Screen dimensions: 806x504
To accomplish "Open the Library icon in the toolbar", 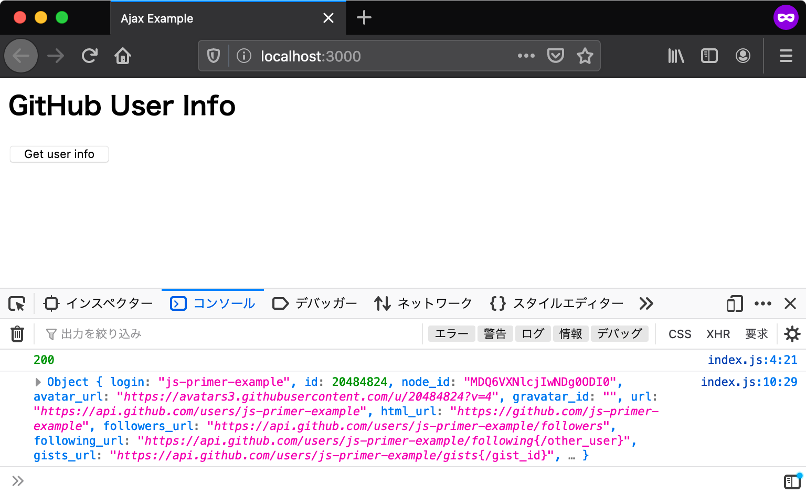I will coord(676,56).
